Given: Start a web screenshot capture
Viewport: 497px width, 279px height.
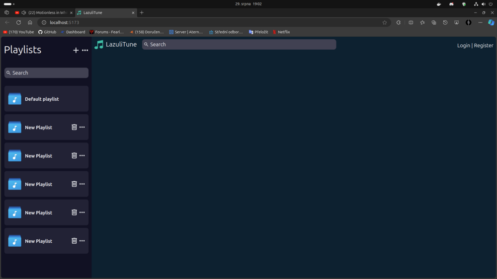Looking at the screenshot, I should coord(456,22).
